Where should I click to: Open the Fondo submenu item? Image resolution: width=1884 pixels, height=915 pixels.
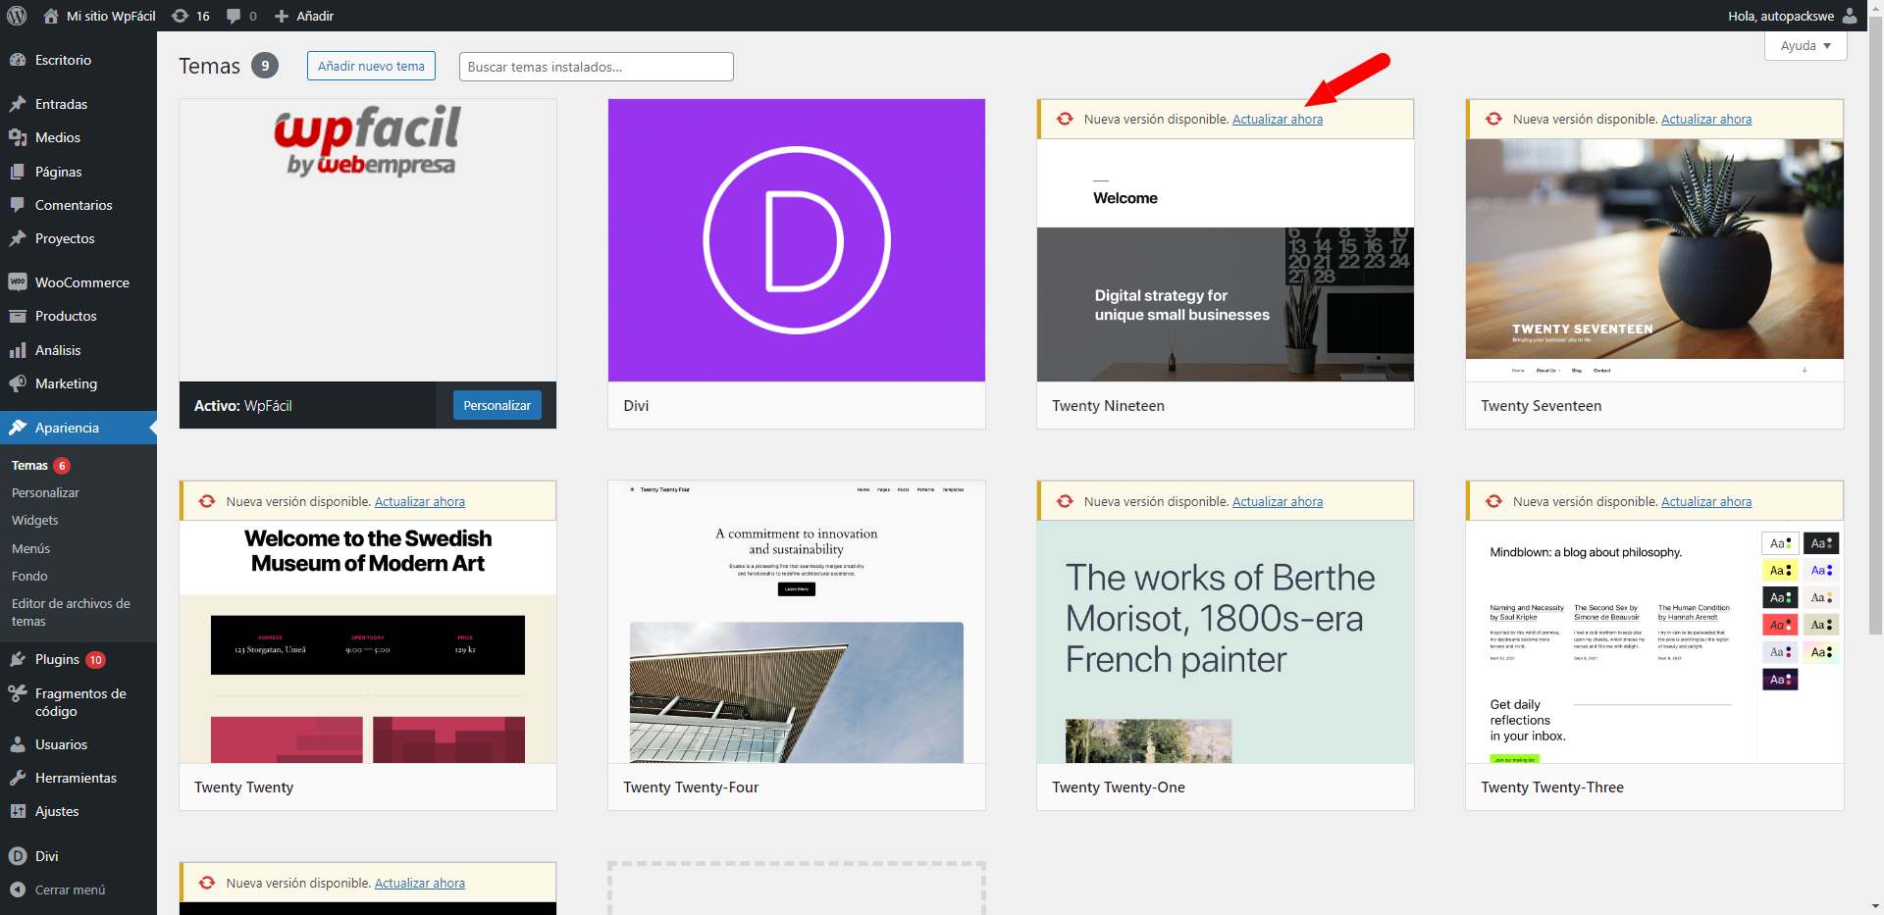pos(29,577)
